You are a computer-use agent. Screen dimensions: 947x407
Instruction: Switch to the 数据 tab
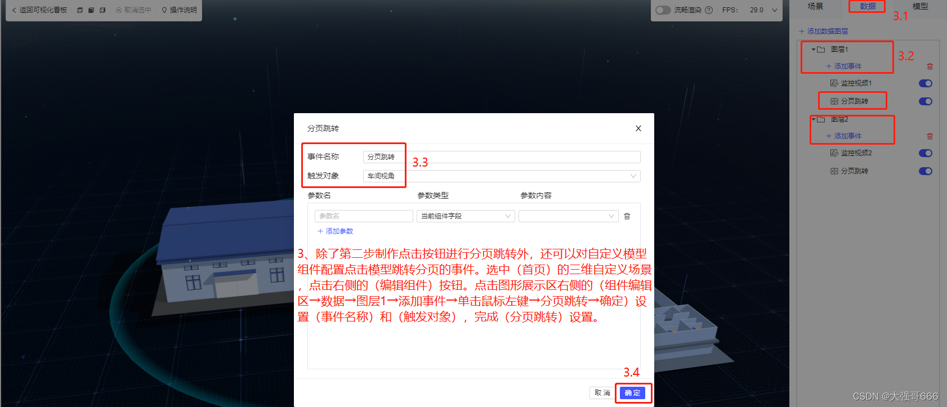coord(868,6)
